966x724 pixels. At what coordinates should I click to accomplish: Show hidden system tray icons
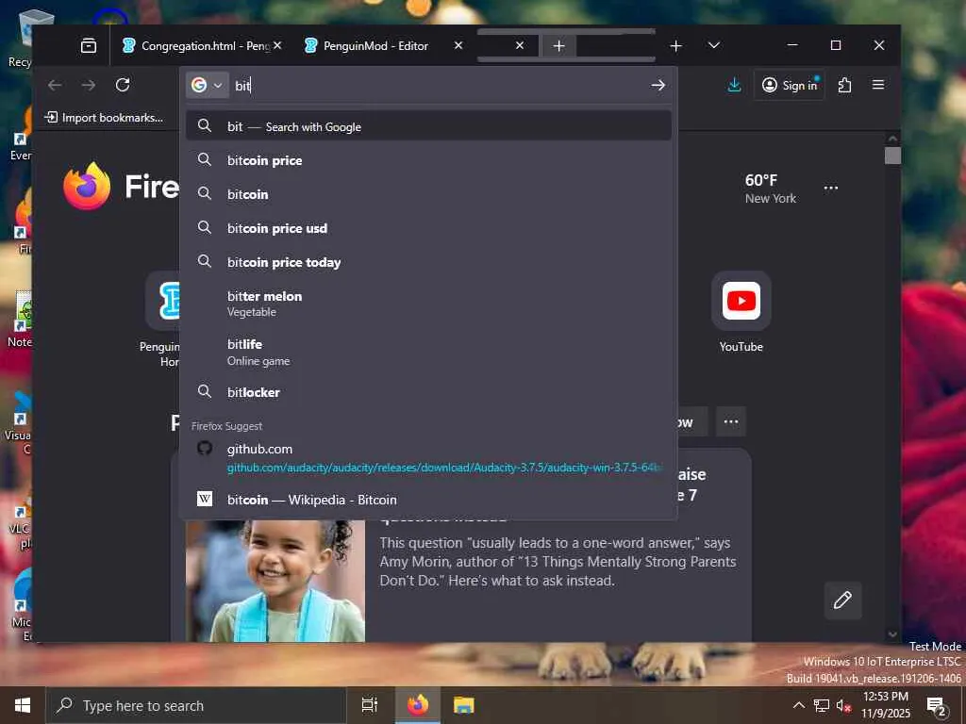tap(798, 705)
